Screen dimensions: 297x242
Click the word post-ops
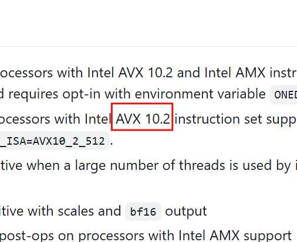[27, 236]
